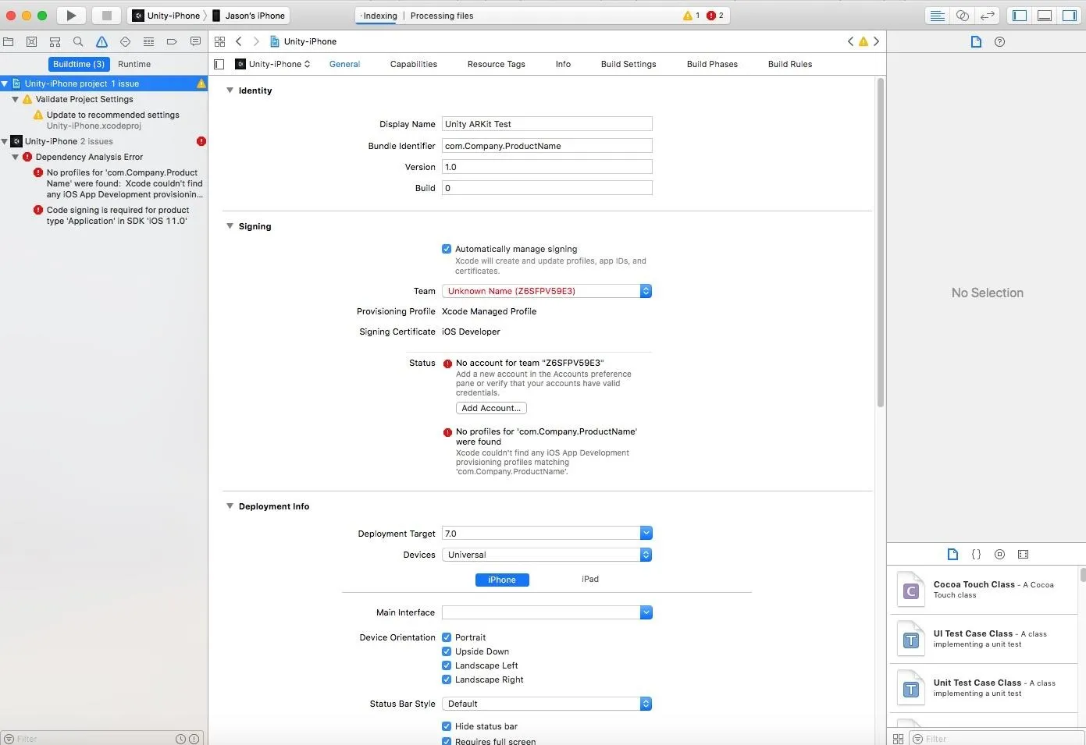Image resolution: width=1086 pixels, height=745 pixels.
Task: Click the Add Account... button
Action: (x=491, y=408)
